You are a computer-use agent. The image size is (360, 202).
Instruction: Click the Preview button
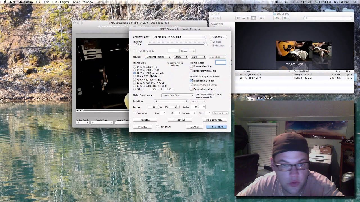pos(142,127)
